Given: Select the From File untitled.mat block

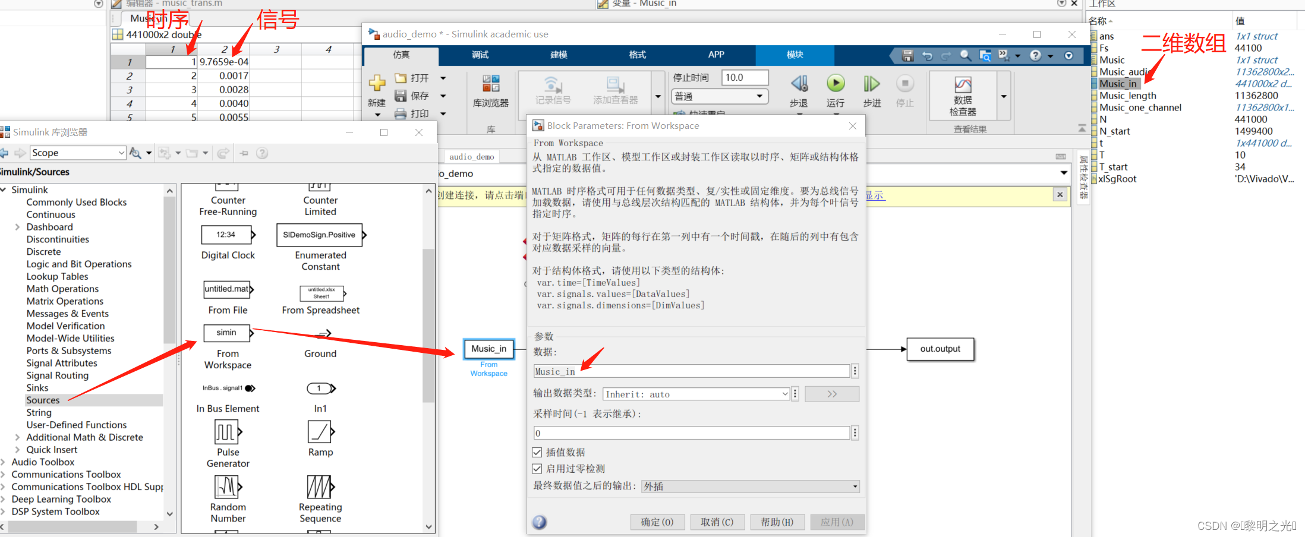Looking at the screenshot, I should [x=228, y=289].
